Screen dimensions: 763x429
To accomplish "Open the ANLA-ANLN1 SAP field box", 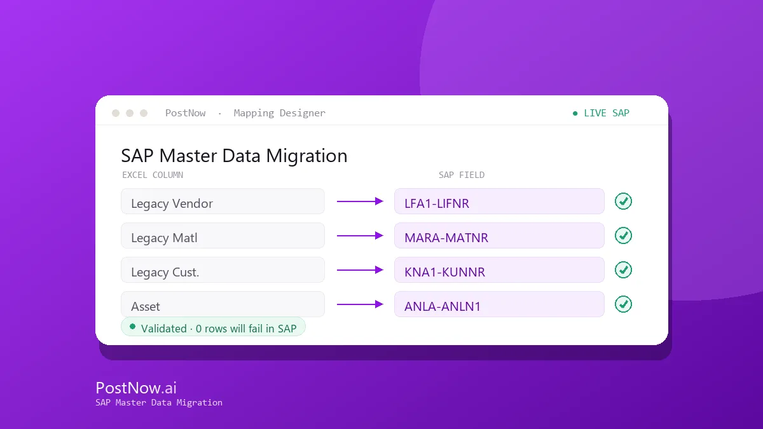I will [499, 304].
